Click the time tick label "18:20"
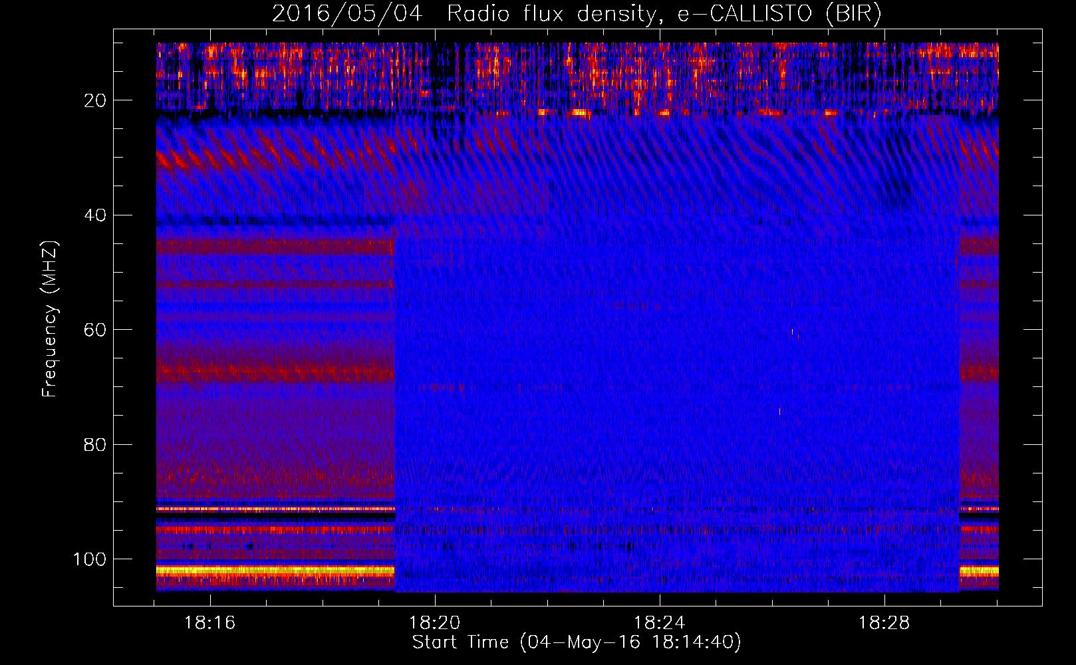Image resolution: width=1076 pixels, height=665 pixels. (435, 623)
